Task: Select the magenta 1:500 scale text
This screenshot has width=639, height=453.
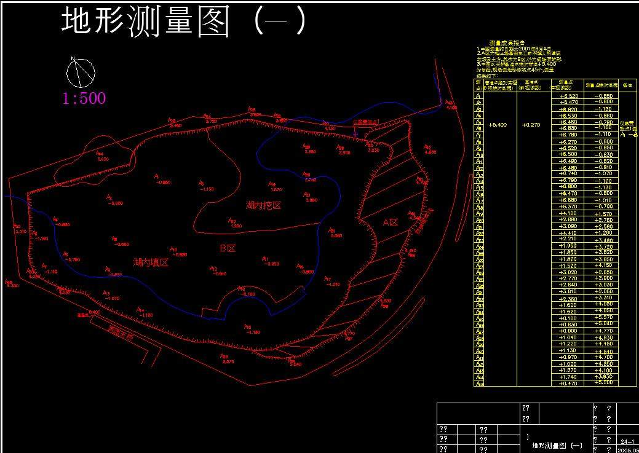Action: tap(84, 98)
